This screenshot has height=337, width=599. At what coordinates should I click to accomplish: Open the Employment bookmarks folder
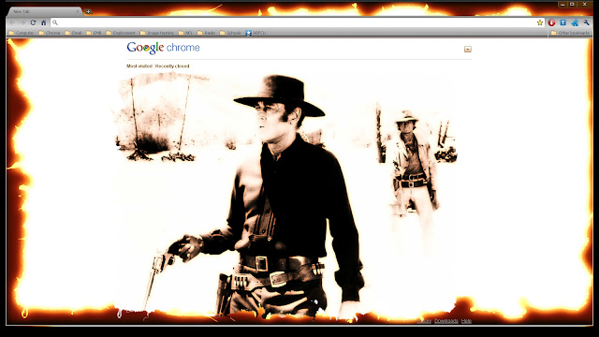point(121,33)
